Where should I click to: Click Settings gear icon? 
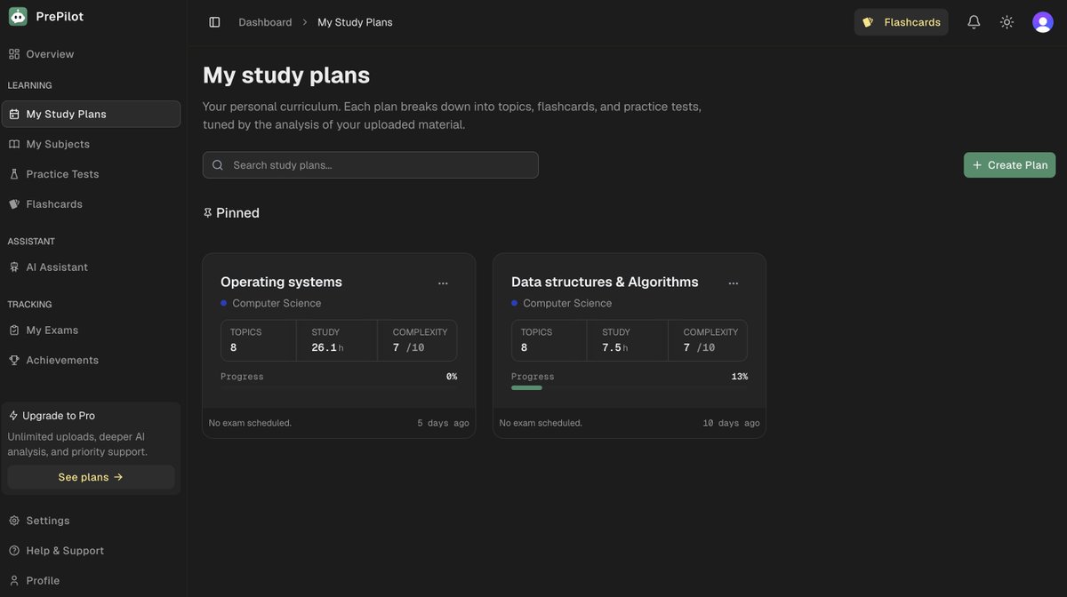point(14,521)
